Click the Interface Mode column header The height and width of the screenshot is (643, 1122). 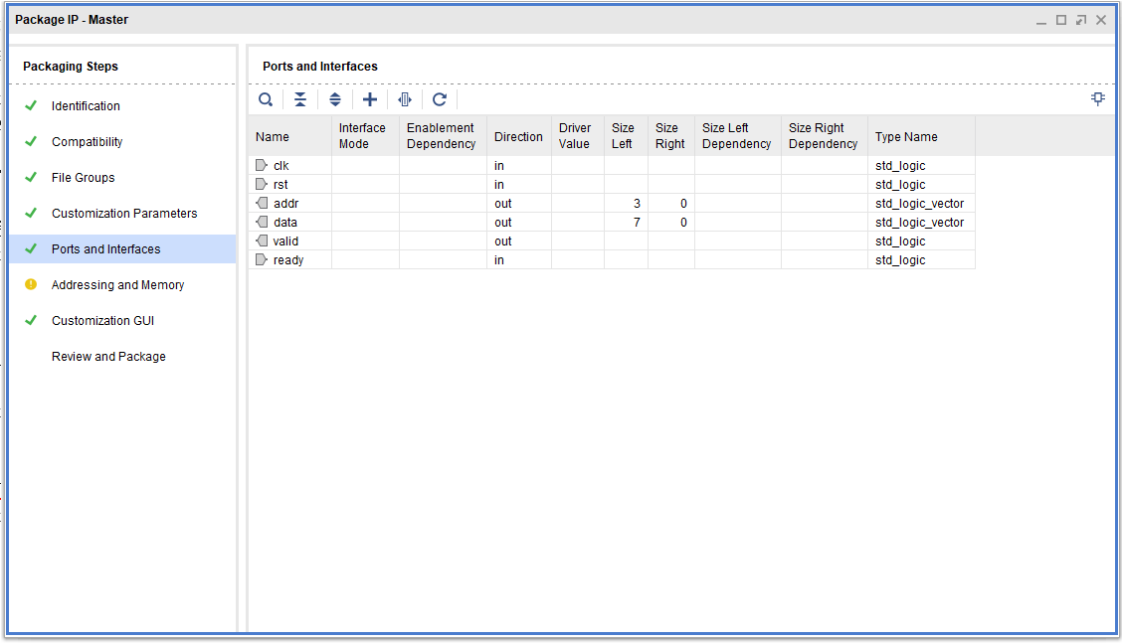[365, 136]
